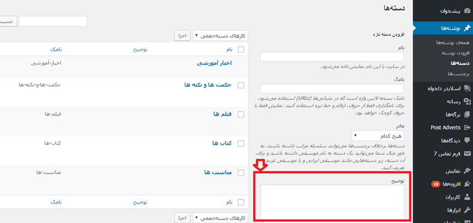Click the Media (رسانه) icon
The height and width of the screenshot is (223, 473).
point(467,101)
